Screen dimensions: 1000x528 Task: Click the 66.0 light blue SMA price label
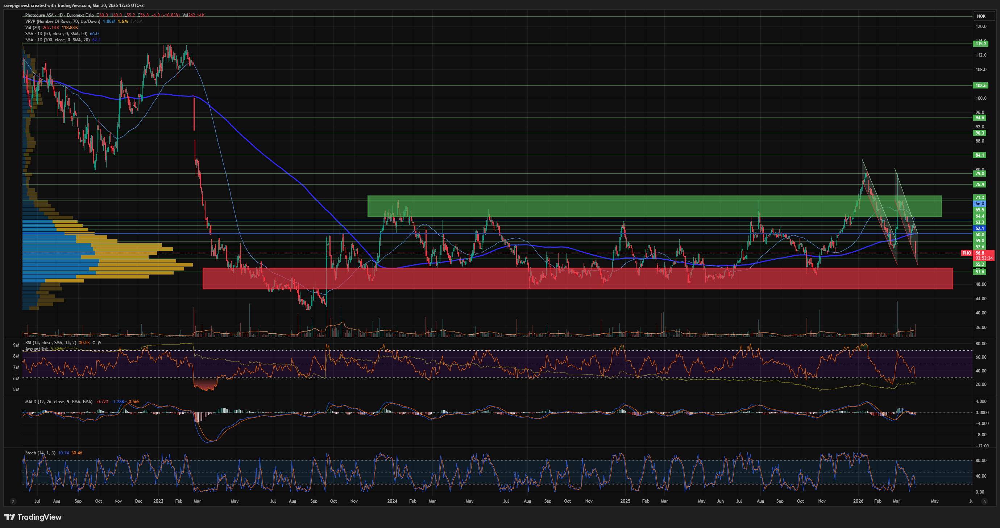coord(980,203)
